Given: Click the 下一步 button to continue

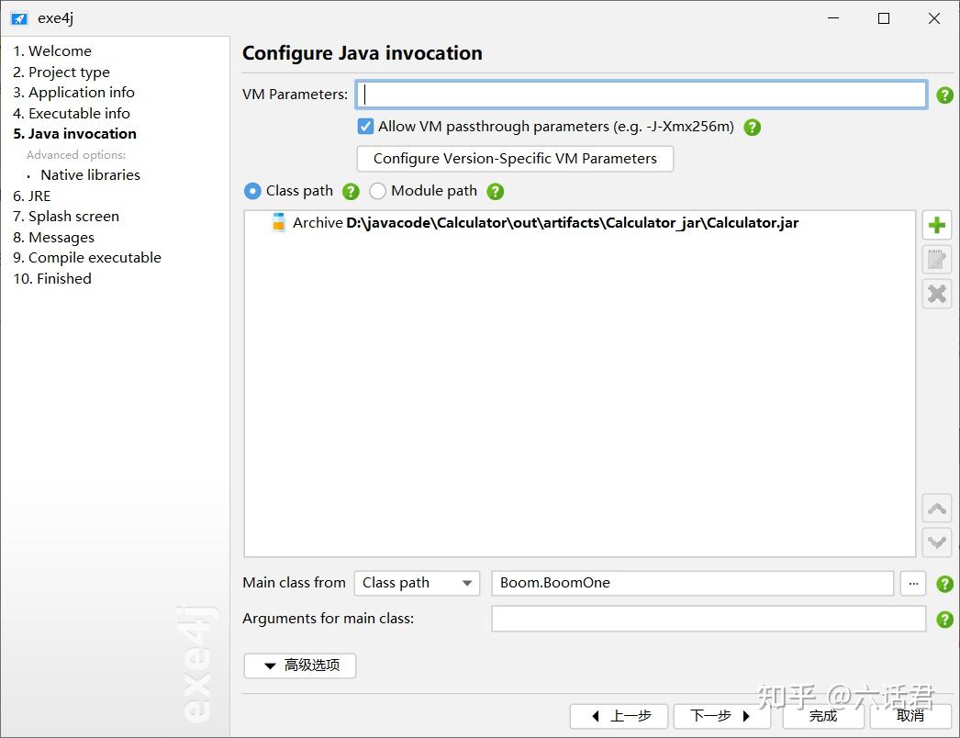Looking at the screenshot, I should pyautogui.click(x=721, y=715).
